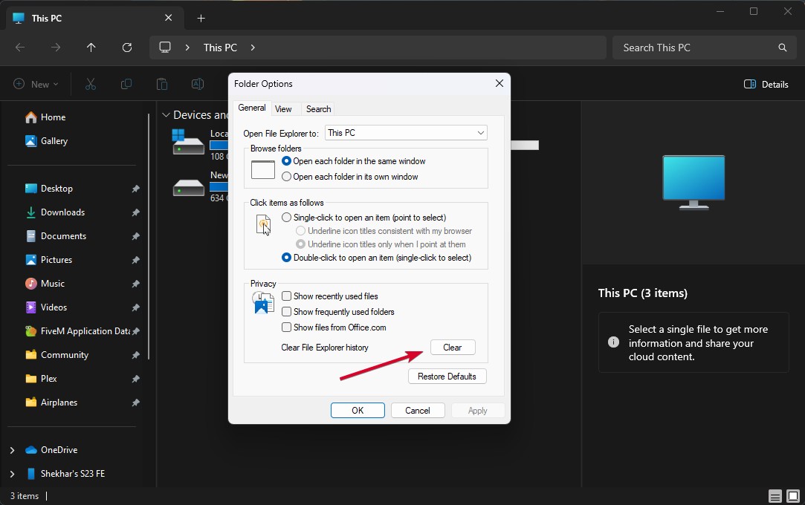Open the Gallery from the sidebar

[x=54, y=140]
